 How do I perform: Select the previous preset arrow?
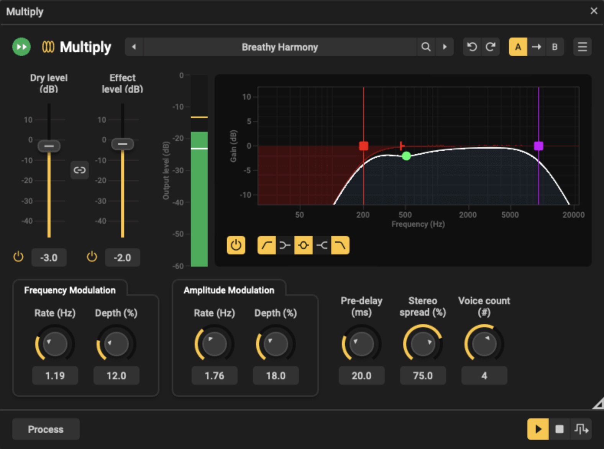tap(134, 47)
